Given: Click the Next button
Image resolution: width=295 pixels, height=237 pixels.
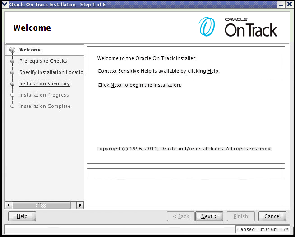Looking at the screenshot, I should (209, 216).
